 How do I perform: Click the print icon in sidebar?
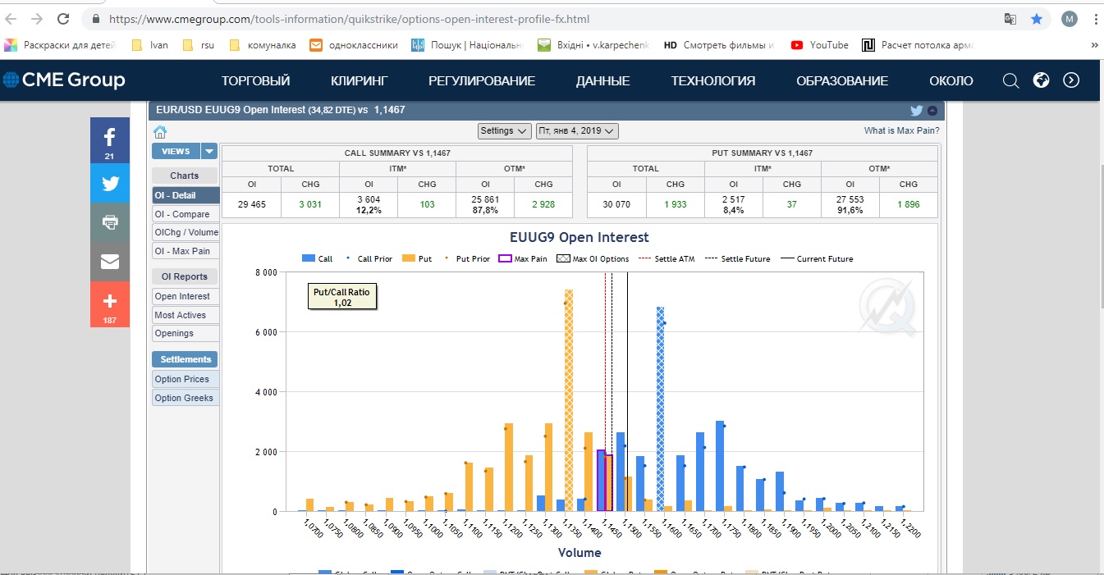110,222
